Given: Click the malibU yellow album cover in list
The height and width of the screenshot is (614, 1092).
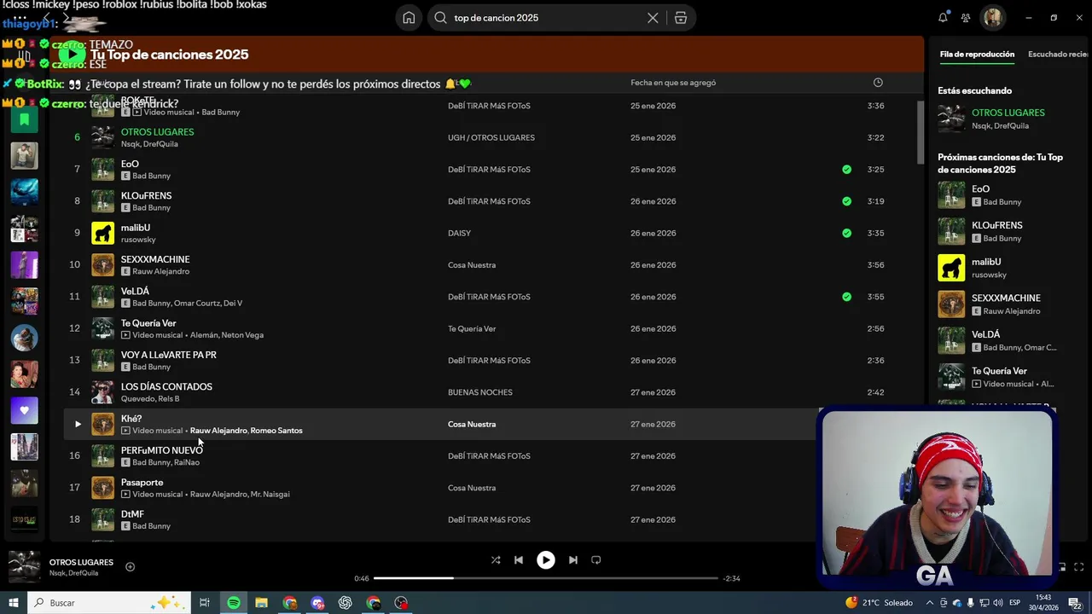Looking at the screenshot, I should 103,233.
